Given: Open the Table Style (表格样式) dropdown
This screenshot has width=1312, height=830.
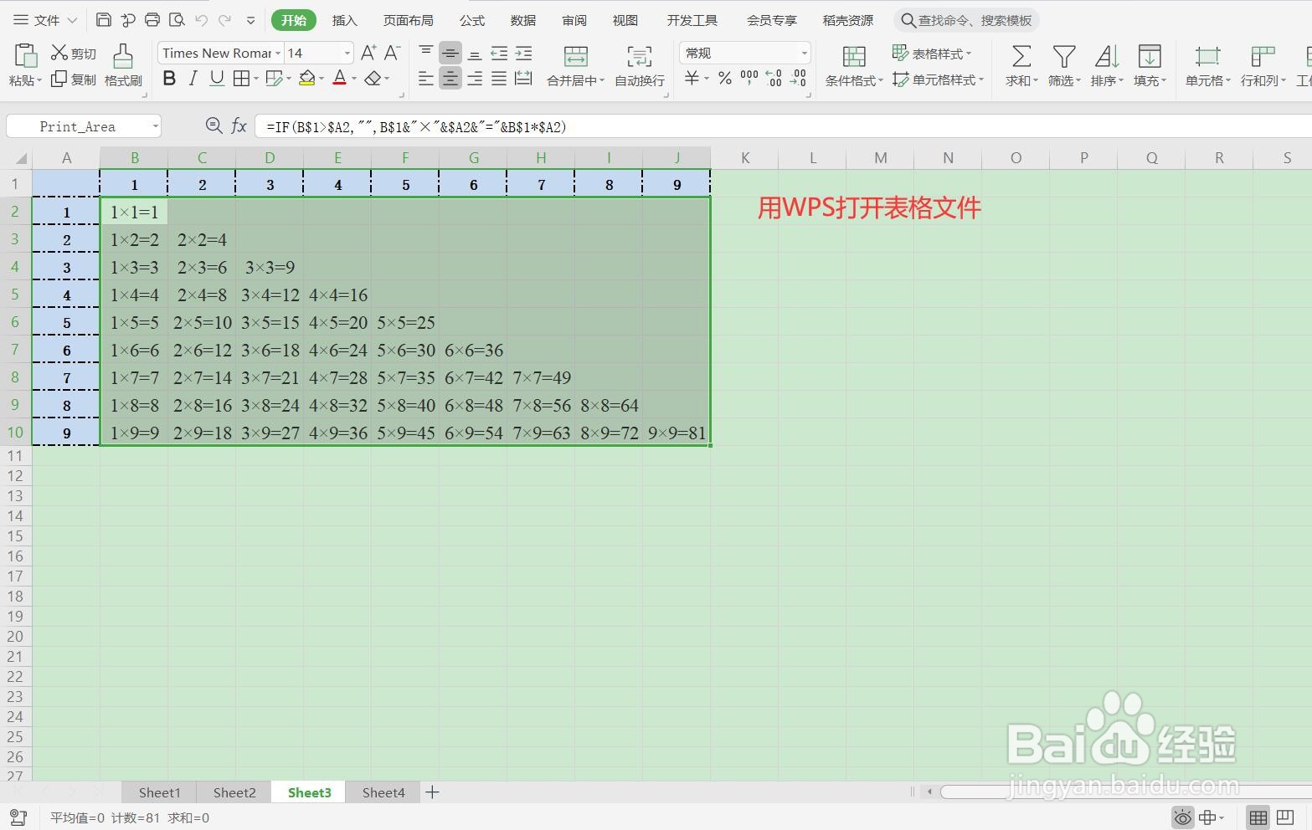Looking at the screenshot, I should tap(932, 54).
